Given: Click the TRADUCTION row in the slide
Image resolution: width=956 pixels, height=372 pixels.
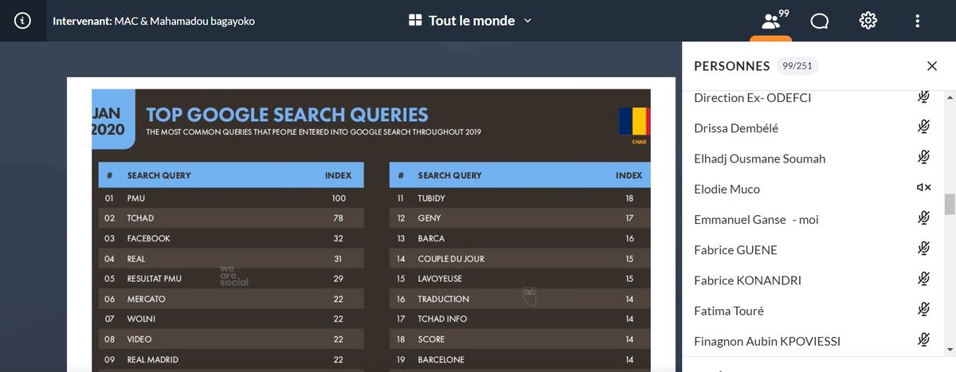Looking at the screenshot, I should [x=520, y=299].
